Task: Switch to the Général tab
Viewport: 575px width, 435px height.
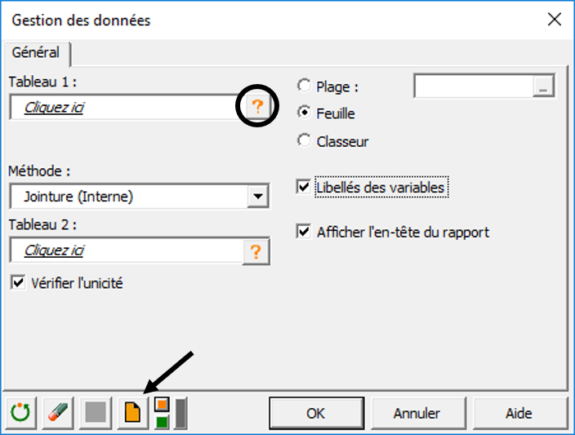Action: 36,52
